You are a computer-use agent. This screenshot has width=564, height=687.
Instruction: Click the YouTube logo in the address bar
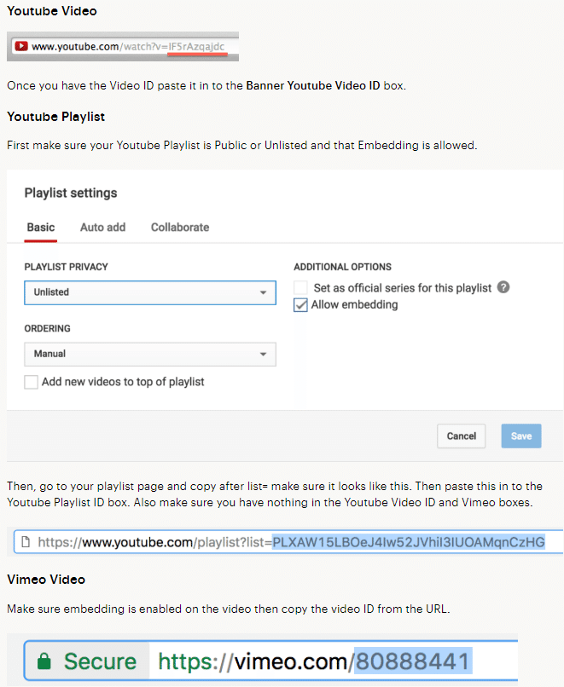point(21,47)
